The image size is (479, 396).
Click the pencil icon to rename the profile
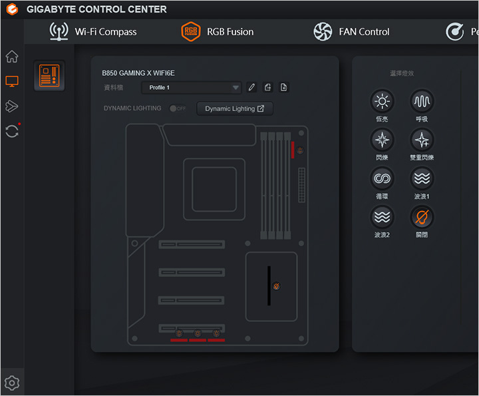coord(251,88)
